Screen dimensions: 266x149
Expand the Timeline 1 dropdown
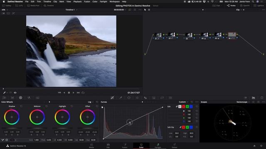[x=71, y=10]
